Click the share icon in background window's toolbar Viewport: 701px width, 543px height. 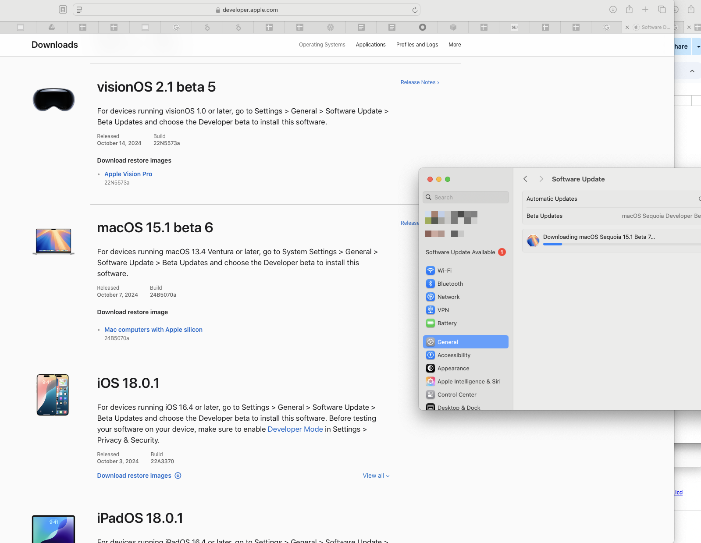click(691, 9)
